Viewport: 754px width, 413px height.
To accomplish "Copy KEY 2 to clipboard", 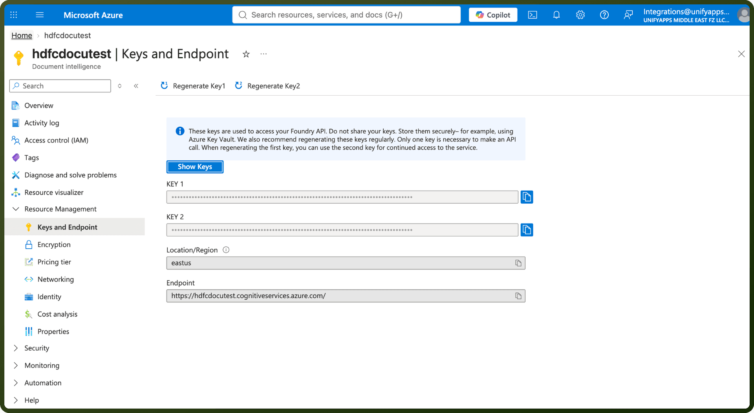I will coord(527,230).
